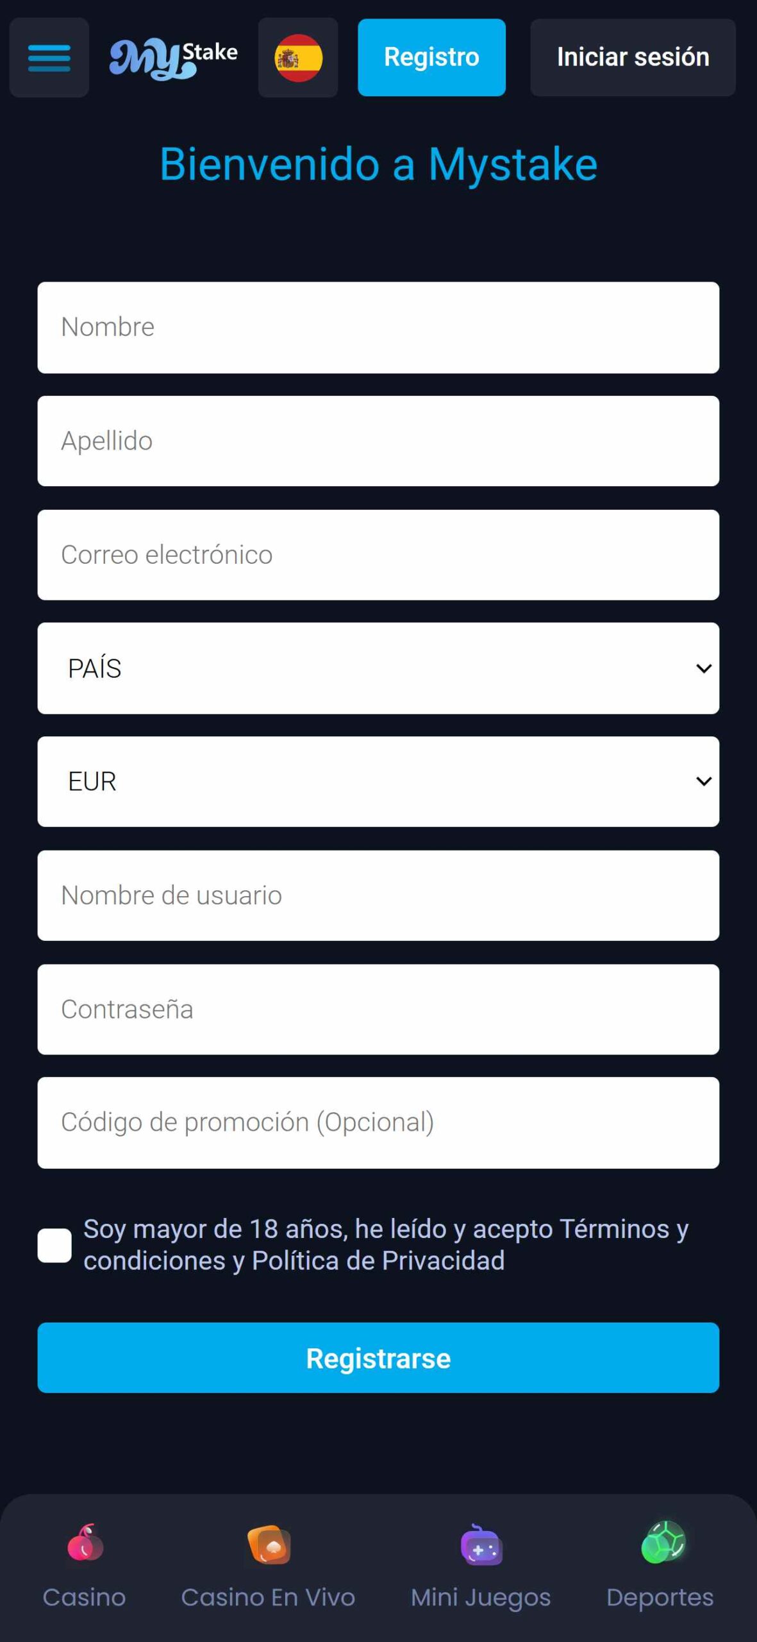Tap the Deportes soccer ball icon
Image resolution: width=757 pixels, height=1642 pixels.
663,1543
